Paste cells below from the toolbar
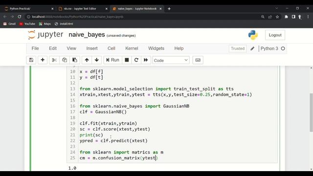The width and height of the screenshot is (313, 176). click(75, 60)
